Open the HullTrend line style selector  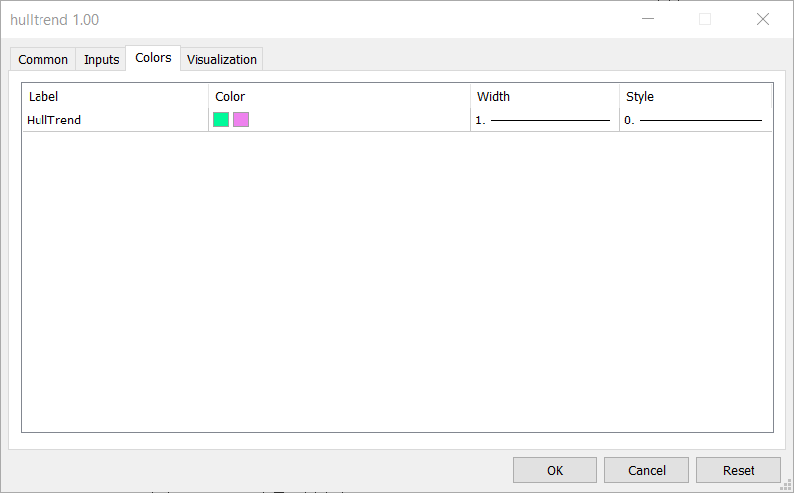(696, 121)
